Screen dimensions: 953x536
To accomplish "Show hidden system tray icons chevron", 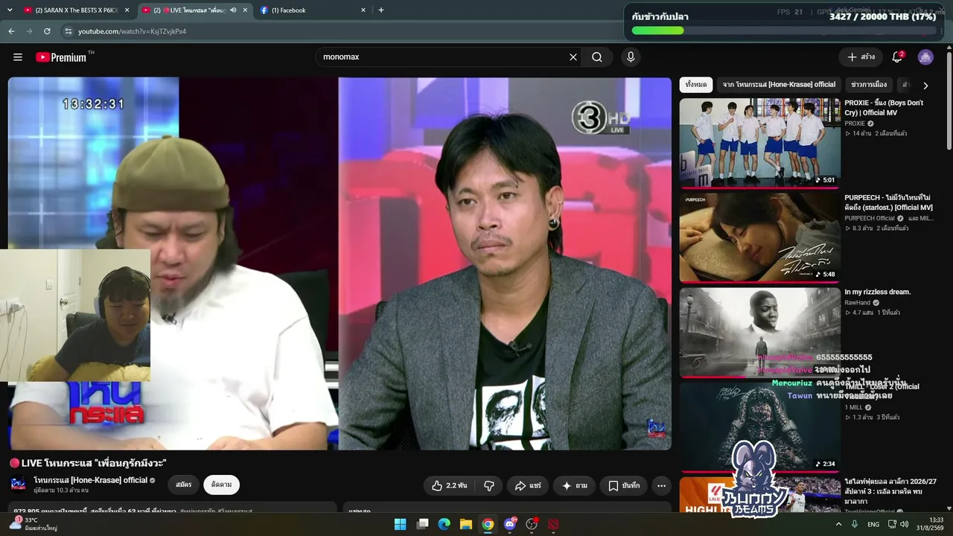I will (x=838, y=524).
